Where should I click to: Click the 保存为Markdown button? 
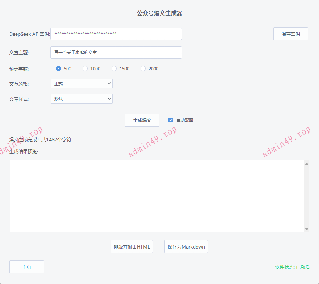coord(186,246)
